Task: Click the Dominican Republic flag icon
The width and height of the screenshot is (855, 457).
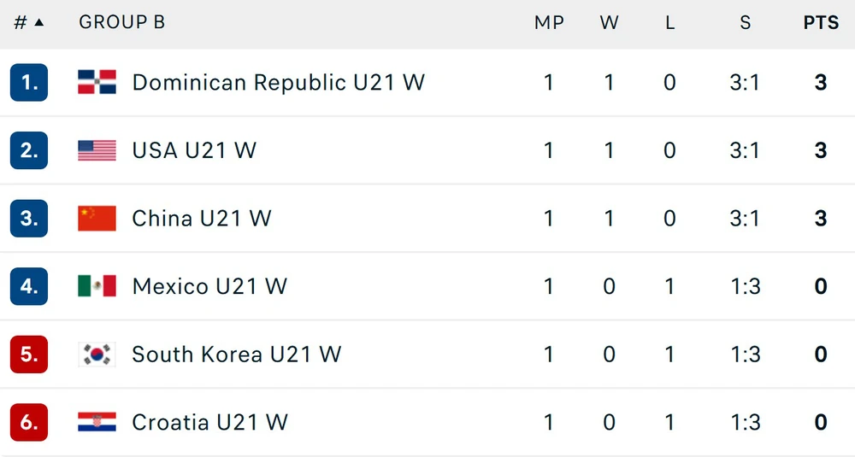Action: coord(97,82)
